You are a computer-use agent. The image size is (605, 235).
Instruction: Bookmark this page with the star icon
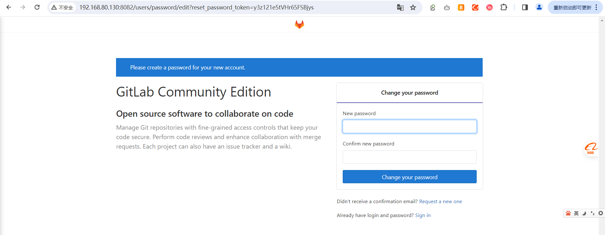click(413, 8)
